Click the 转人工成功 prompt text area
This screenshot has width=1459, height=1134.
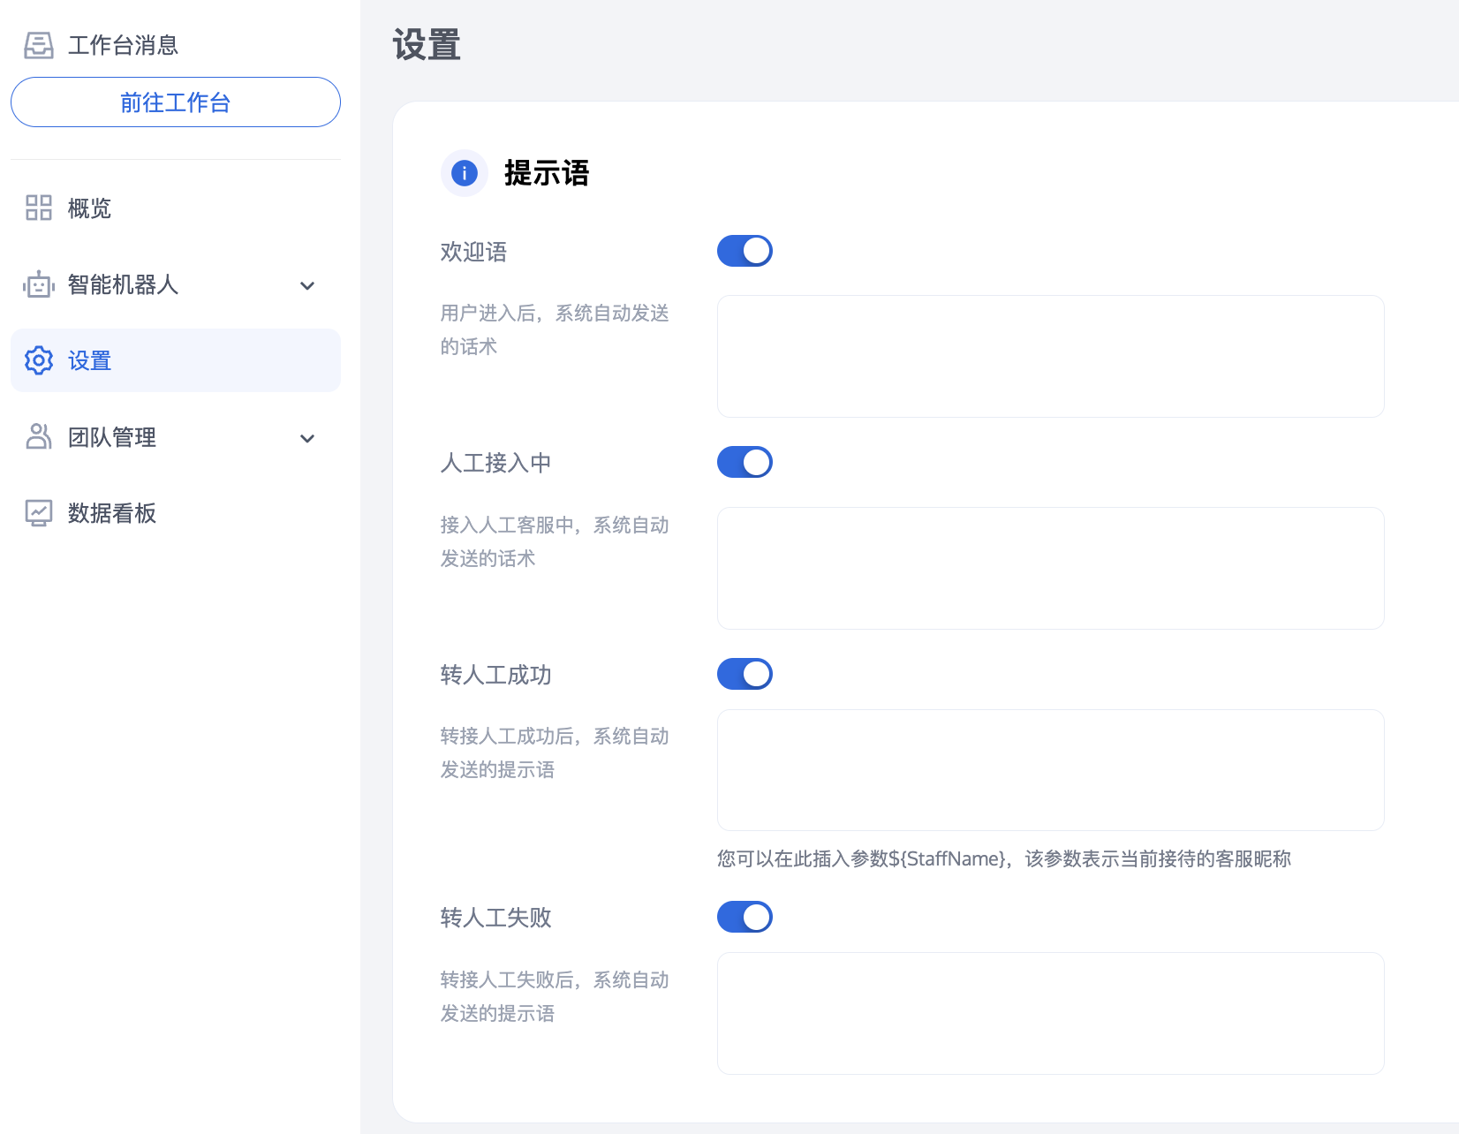1050,770
